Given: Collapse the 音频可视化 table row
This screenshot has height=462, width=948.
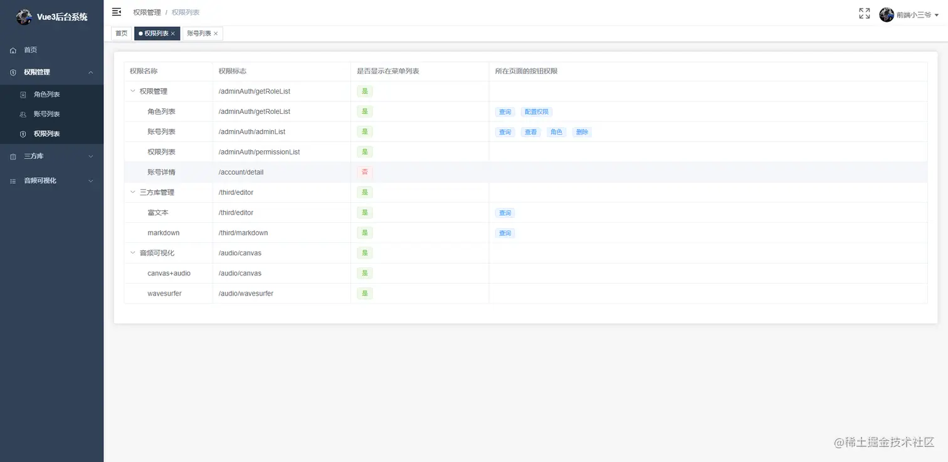Looking at the screenshot, I should [133, 253].
